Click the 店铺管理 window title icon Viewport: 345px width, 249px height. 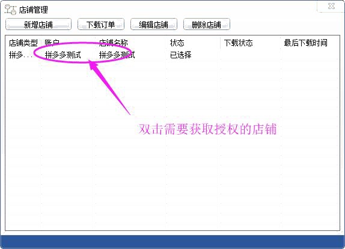click(x=11, y=10)
